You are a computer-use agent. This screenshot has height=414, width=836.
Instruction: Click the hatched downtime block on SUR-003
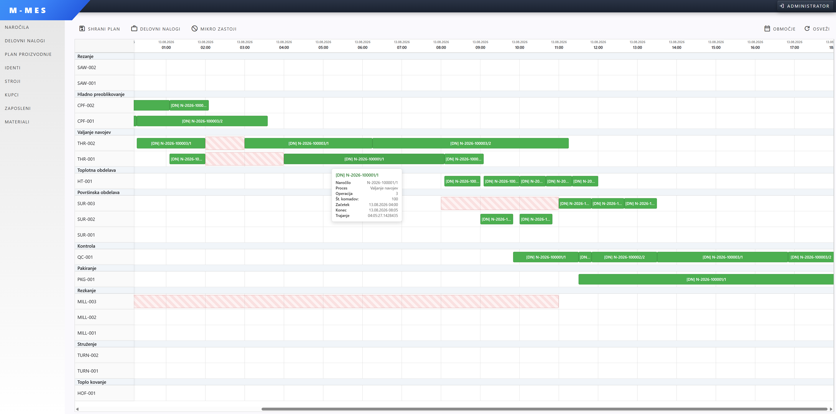pyautogui.click(x=500, y=203)
